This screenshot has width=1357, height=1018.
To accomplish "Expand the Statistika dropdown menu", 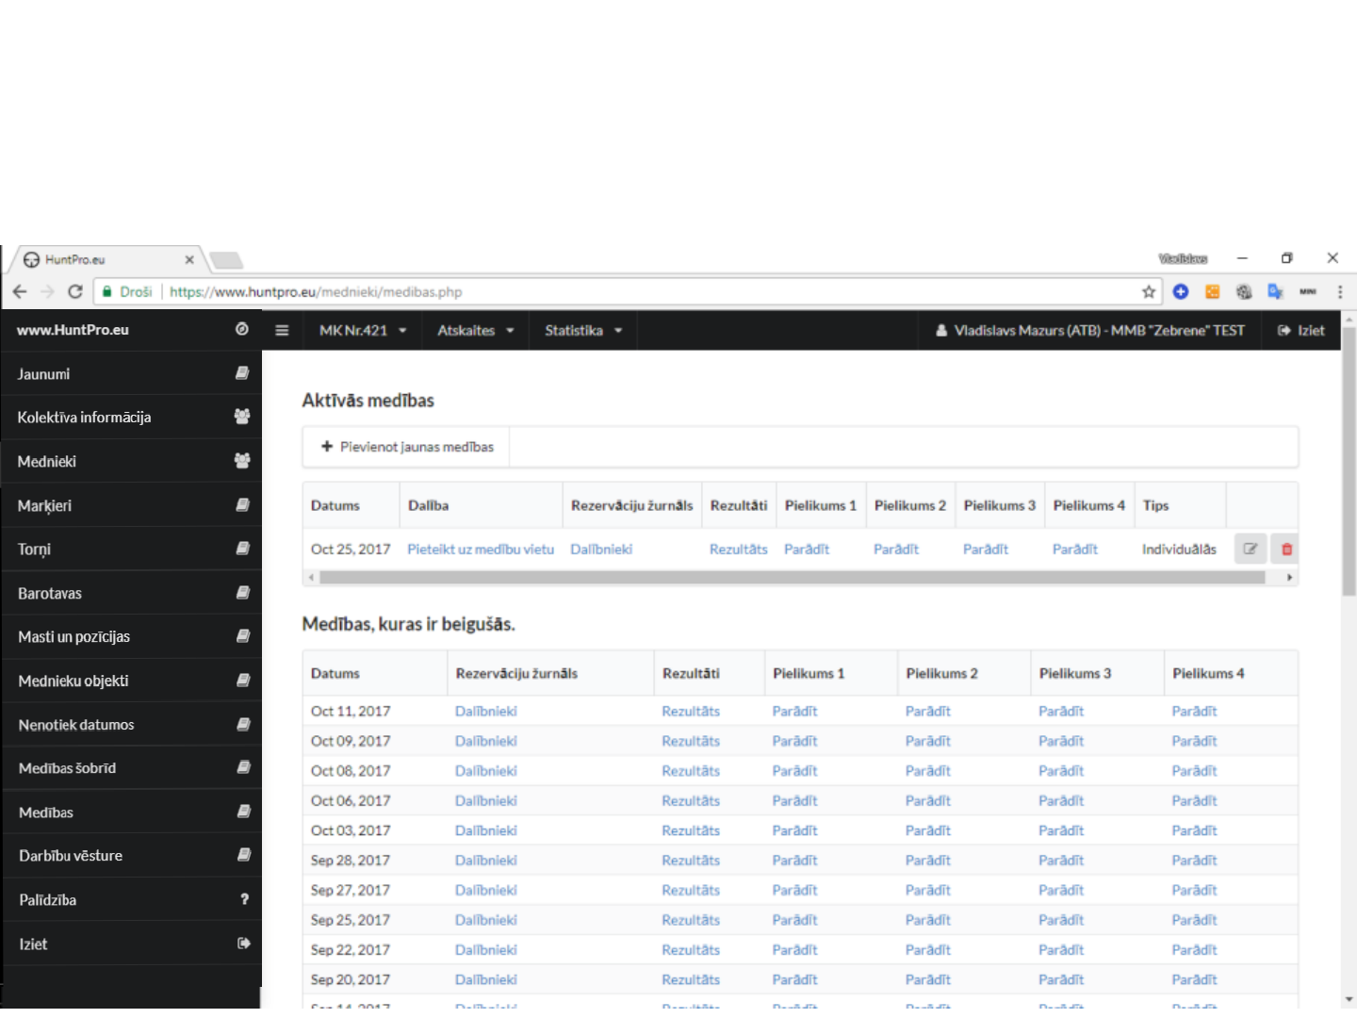I will pos(583,331).
